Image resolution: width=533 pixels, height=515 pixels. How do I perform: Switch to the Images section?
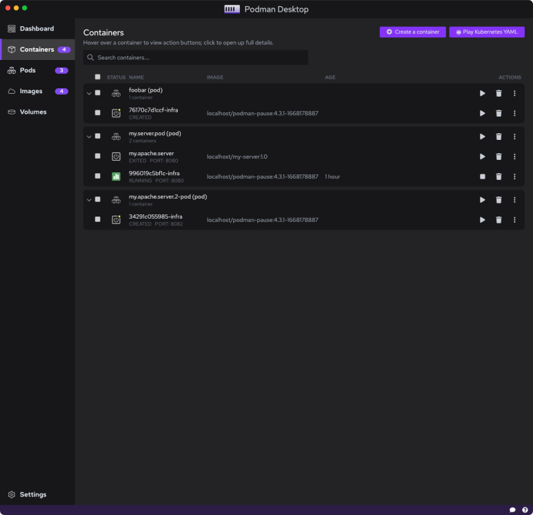click(x=37, y=91)
